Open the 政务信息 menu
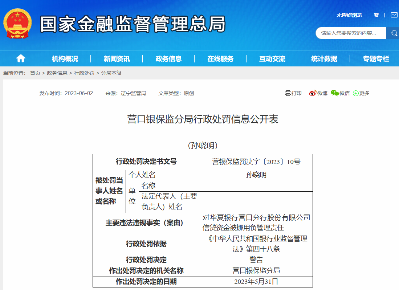Screen dimensions: 399x290 coord(168,59)
